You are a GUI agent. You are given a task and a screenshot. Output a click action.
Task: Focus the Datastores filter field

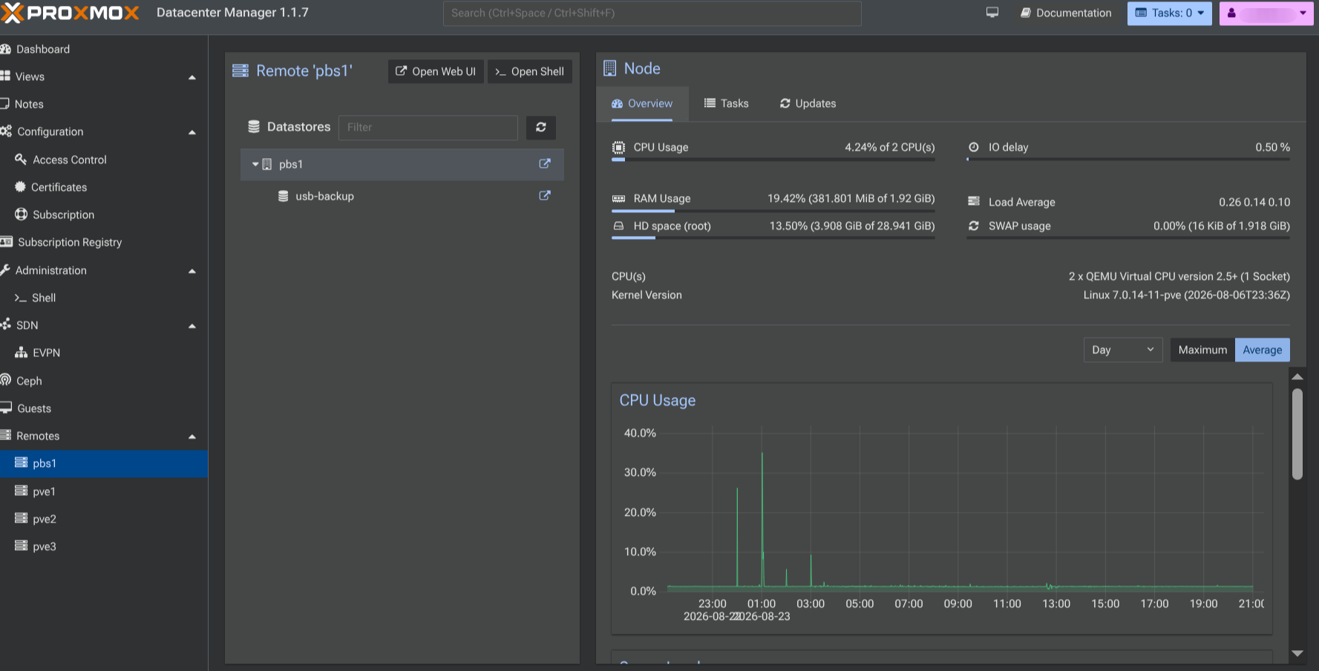coord(428,127)
